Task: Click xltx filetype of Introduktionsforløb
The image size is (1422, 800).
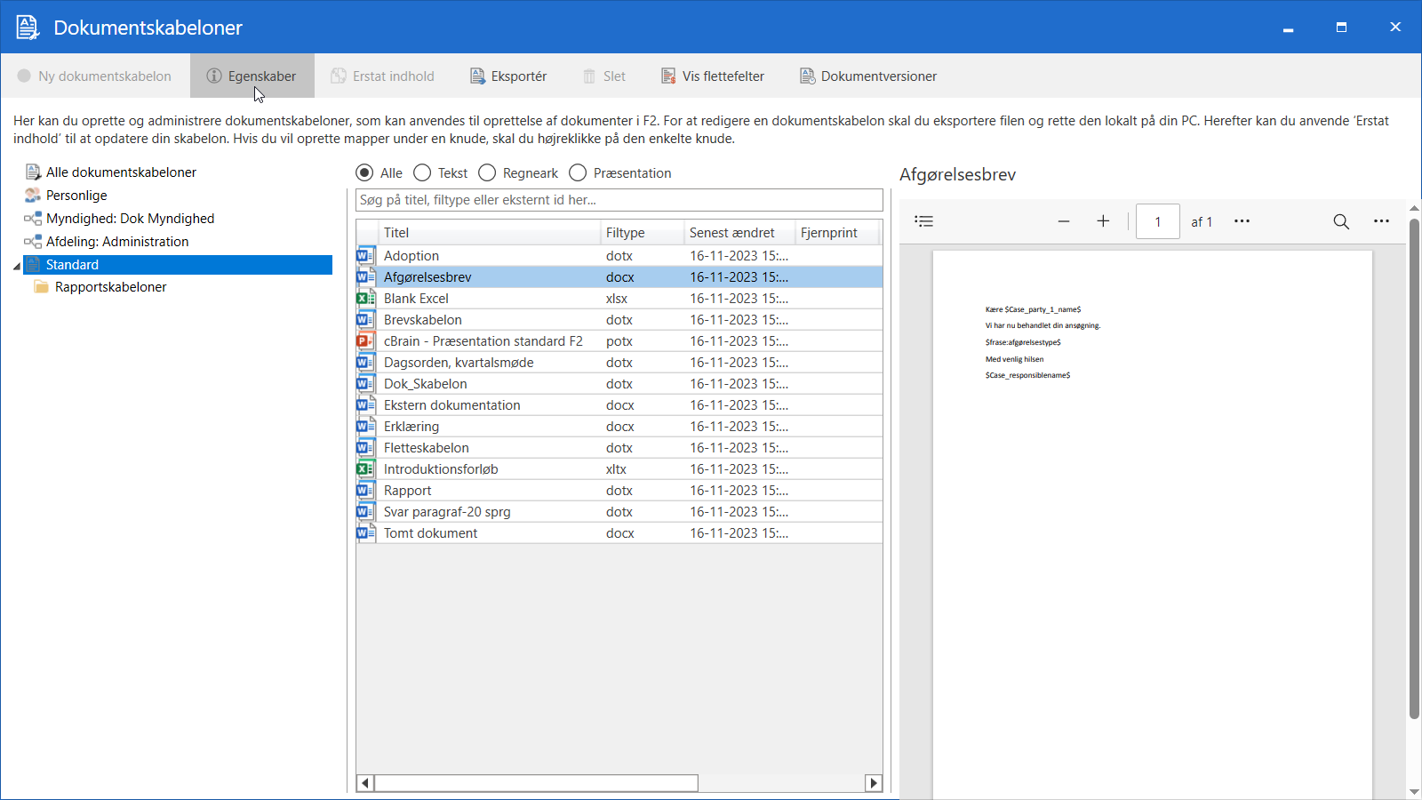Action: click(616, 469)
